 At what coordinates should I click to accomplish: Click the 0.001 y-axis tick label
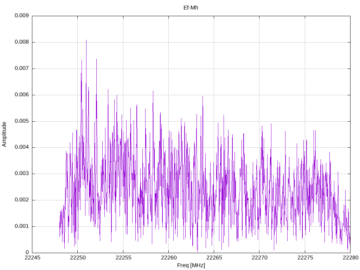(x=21, y=226)
